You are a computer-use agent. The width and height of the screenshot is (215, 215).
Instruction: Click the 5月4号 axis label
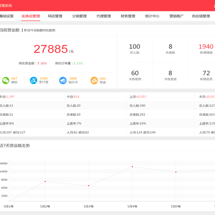click(132, 207)
